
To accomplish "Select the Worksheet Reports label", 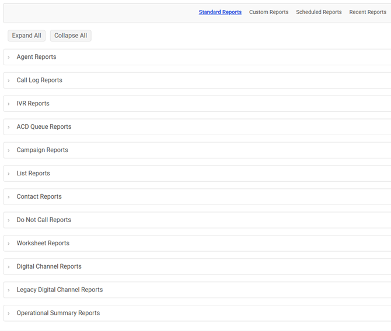I will [x=43, y=243].
